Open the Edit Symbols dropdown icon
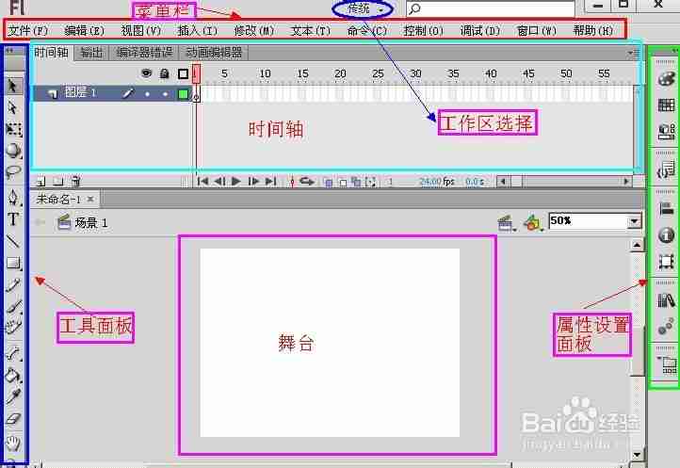680x468 pixels. click(533, 223)
